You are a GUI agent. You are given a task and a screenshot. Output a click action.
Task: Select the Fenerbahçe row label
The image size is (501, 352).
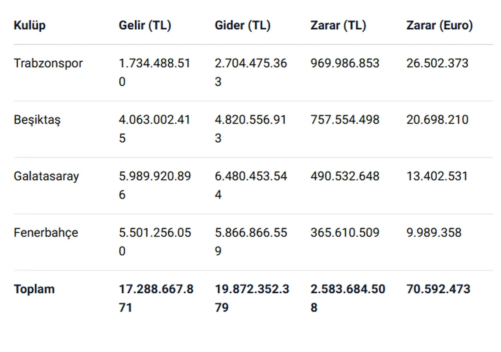(46, 233)
